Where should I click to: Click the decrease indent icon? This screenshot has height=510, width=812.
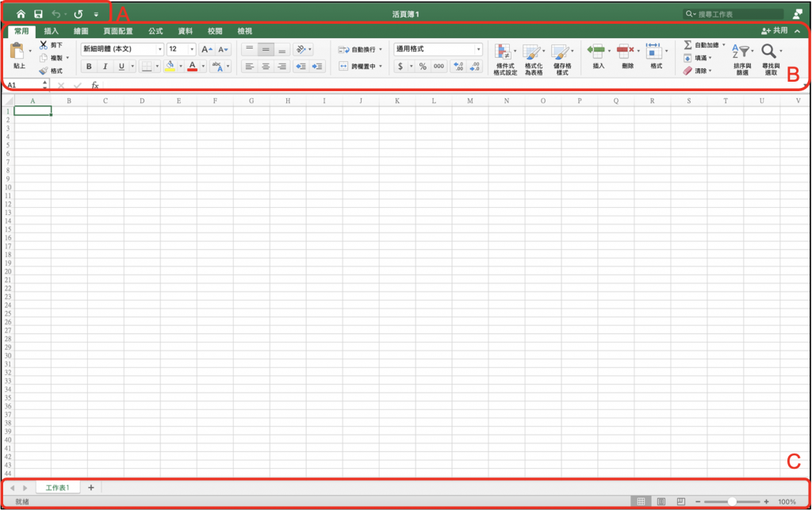(301, 67)
